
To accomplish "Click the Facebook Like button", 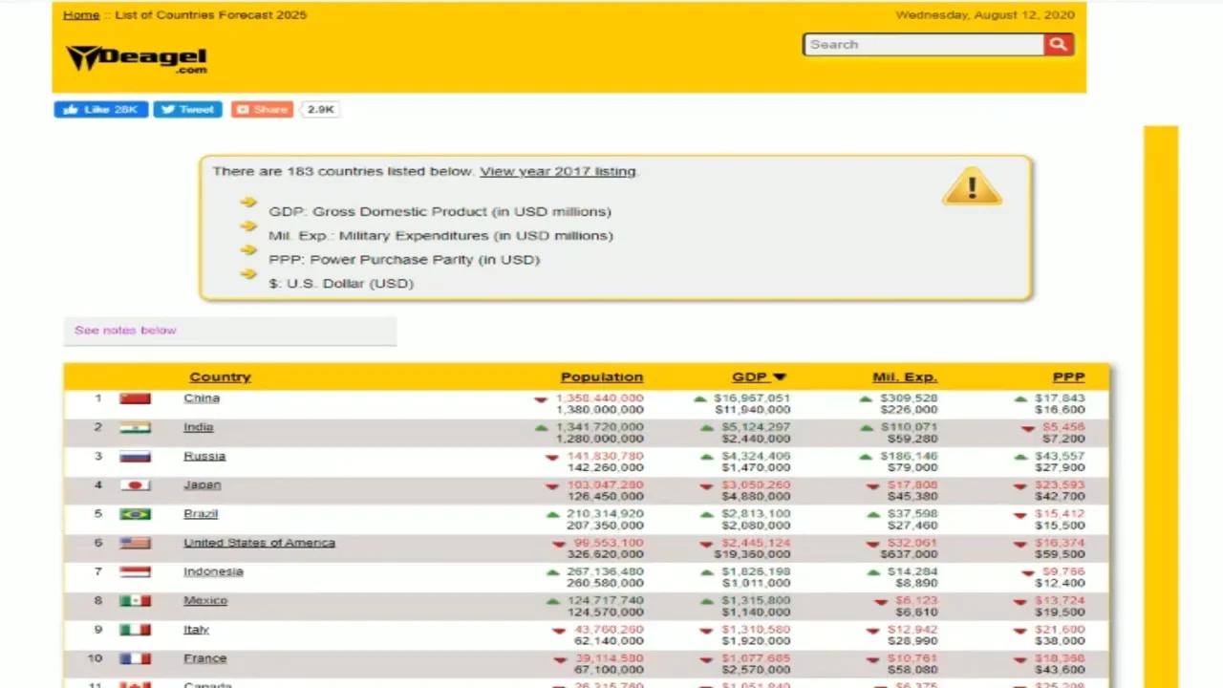I will [x=100, y=110].
